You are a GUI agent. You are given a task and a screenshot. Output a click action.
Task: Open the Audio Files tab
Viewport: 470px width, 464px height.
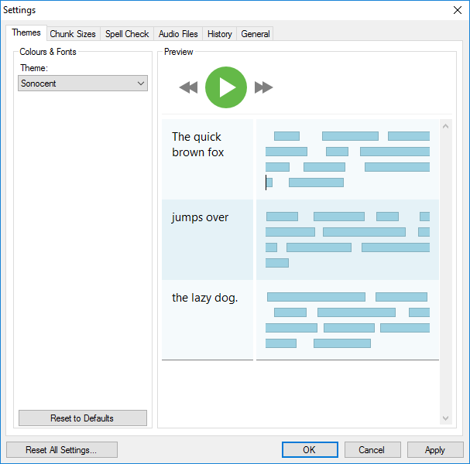[178, 34]
